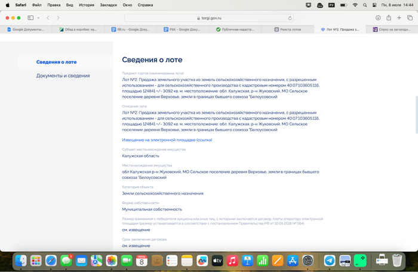Show the tab overview grid

(410, 18)
